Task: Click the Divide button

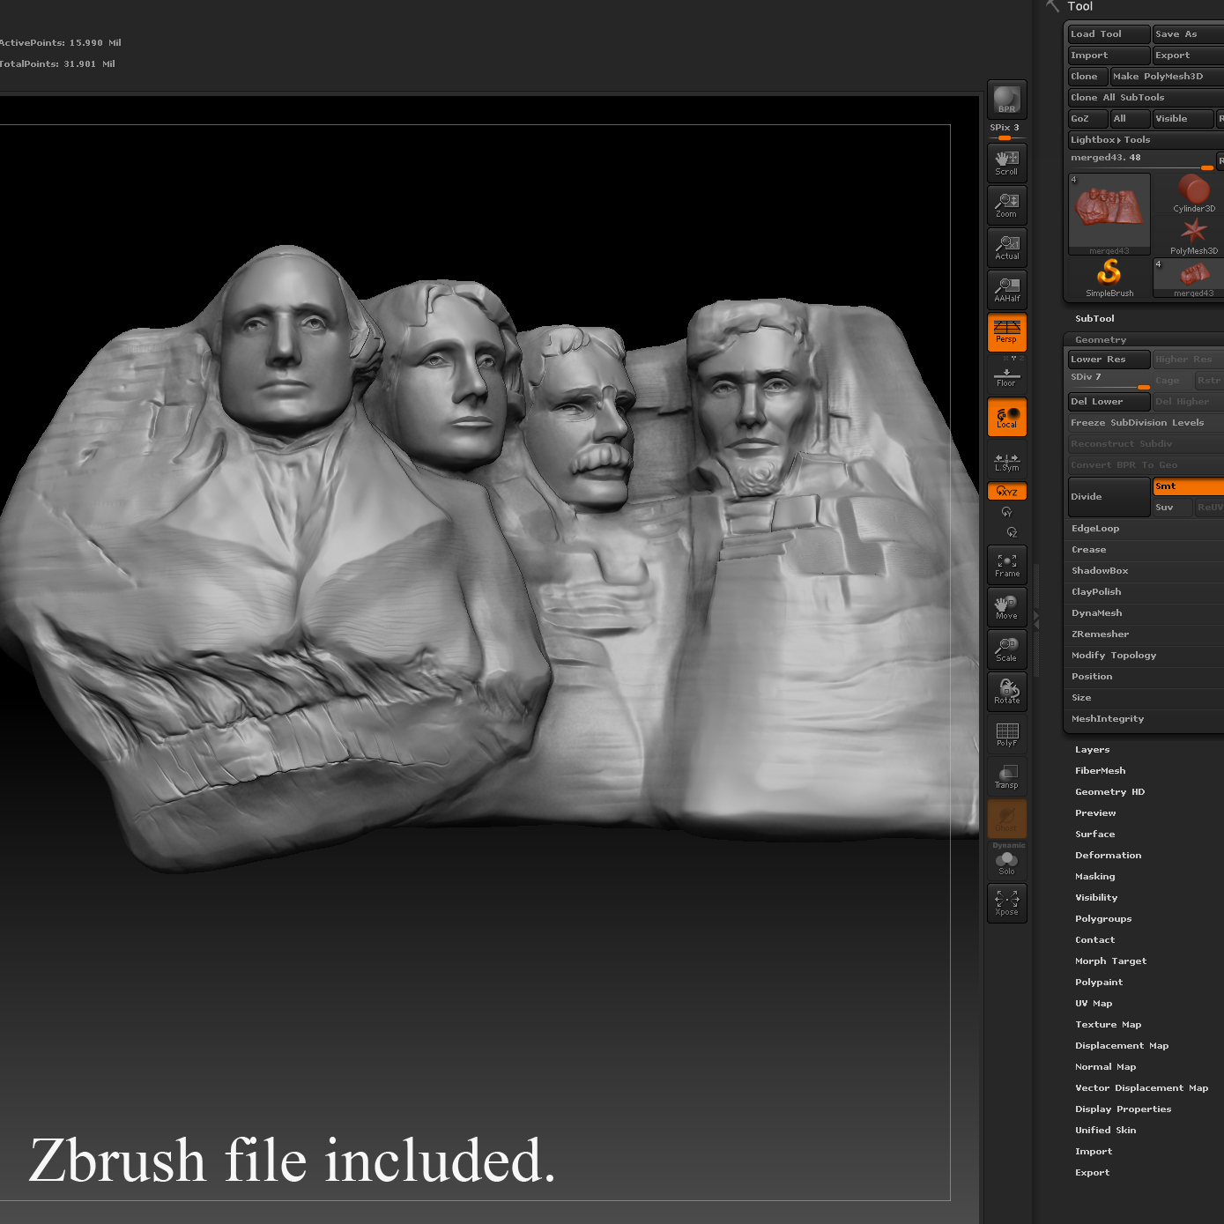Action: (x=1109, y=497)
